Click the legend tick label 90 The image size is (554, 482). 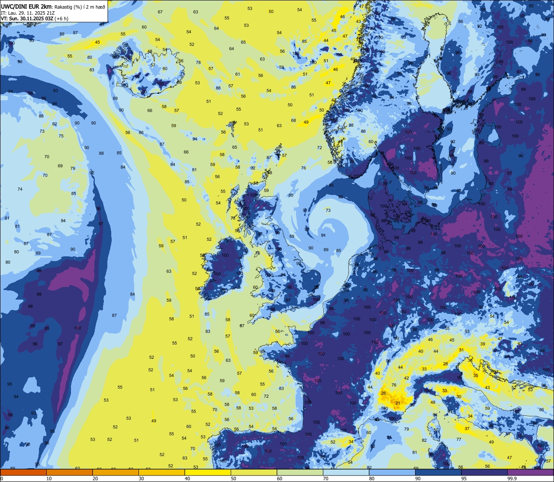[x=418, y=479]
